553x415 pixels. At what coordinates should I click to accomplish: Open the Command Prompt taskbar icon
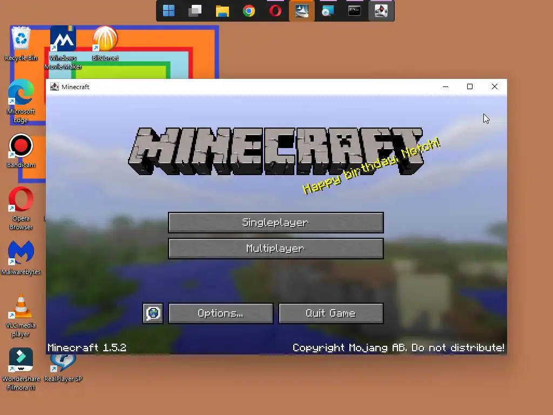(354, 11)
